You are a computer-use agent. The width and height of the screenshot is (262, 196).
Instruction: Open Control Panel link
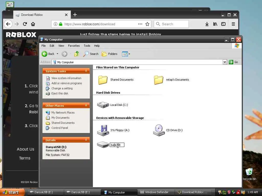(x=60, y=128)
